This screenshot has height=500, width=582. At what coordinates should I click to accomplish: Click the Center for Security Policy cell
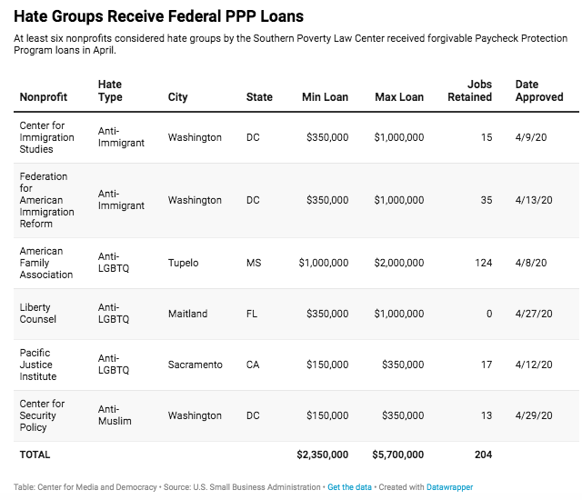[42, 415]
